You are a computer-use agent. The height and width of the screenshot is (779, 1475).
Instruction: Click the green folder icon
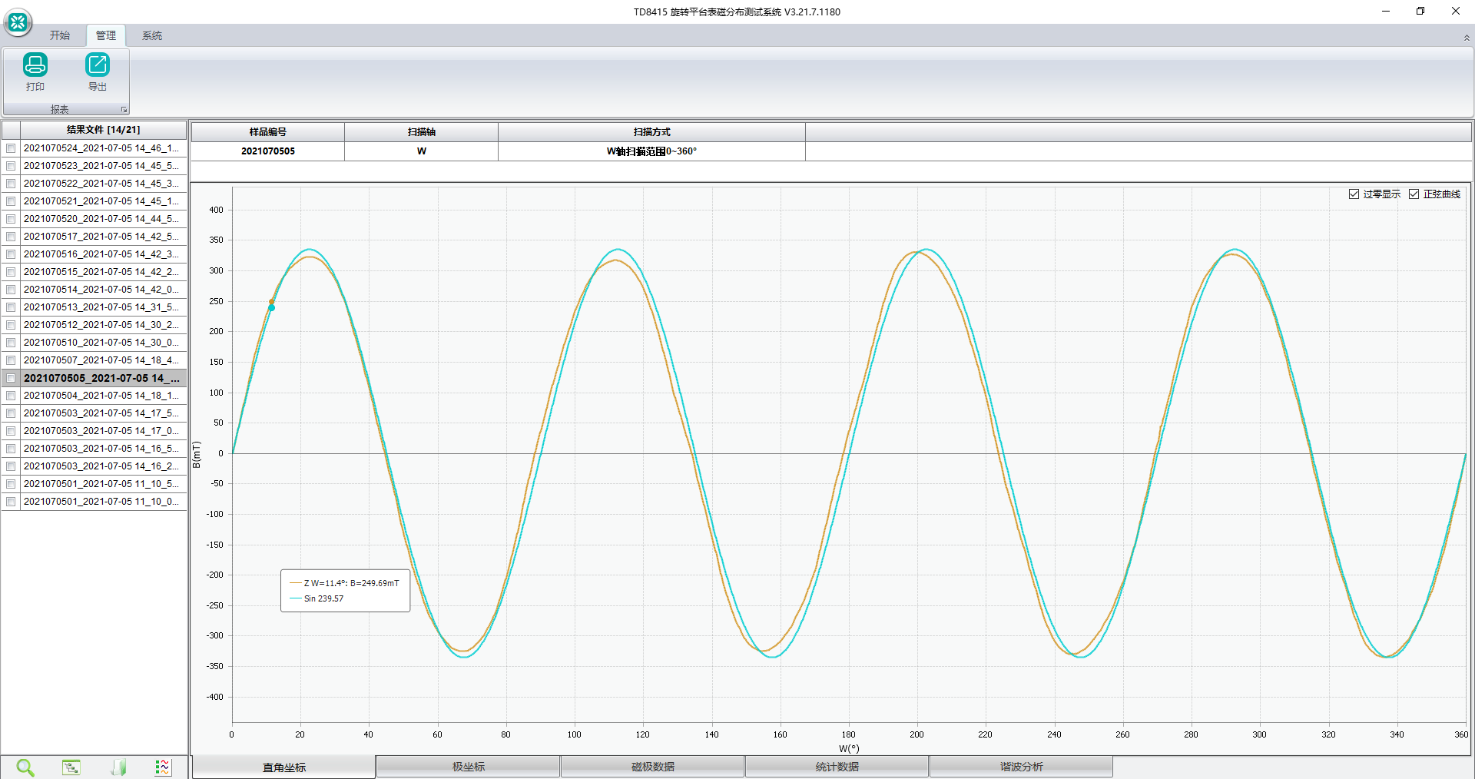coord(118,767)
